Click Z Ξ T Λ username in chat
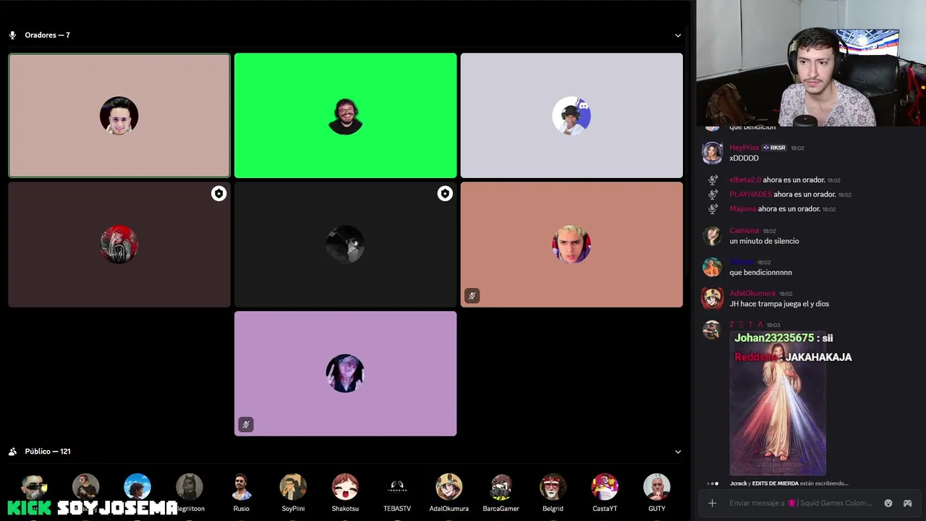This screenshot has width=926, height=521. click(746, 325)
